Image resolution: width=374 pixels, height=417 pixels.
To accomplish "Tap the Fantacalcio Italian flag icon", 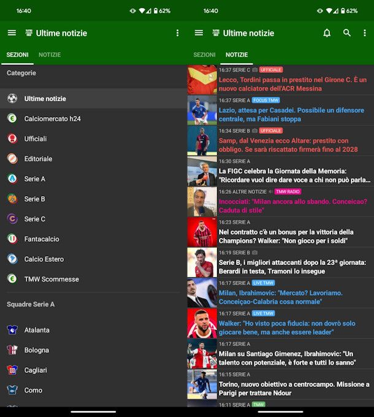I will click(12, 239).
